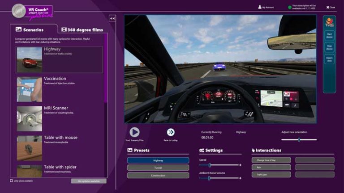Click the Start Scenario/Film play icon
This screenshot has width=344, height=193.
[134, 132]
